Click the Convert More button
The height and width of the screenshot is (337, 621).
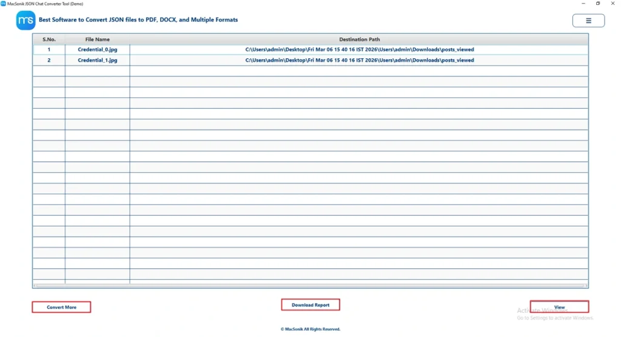(x=61, y=307)
